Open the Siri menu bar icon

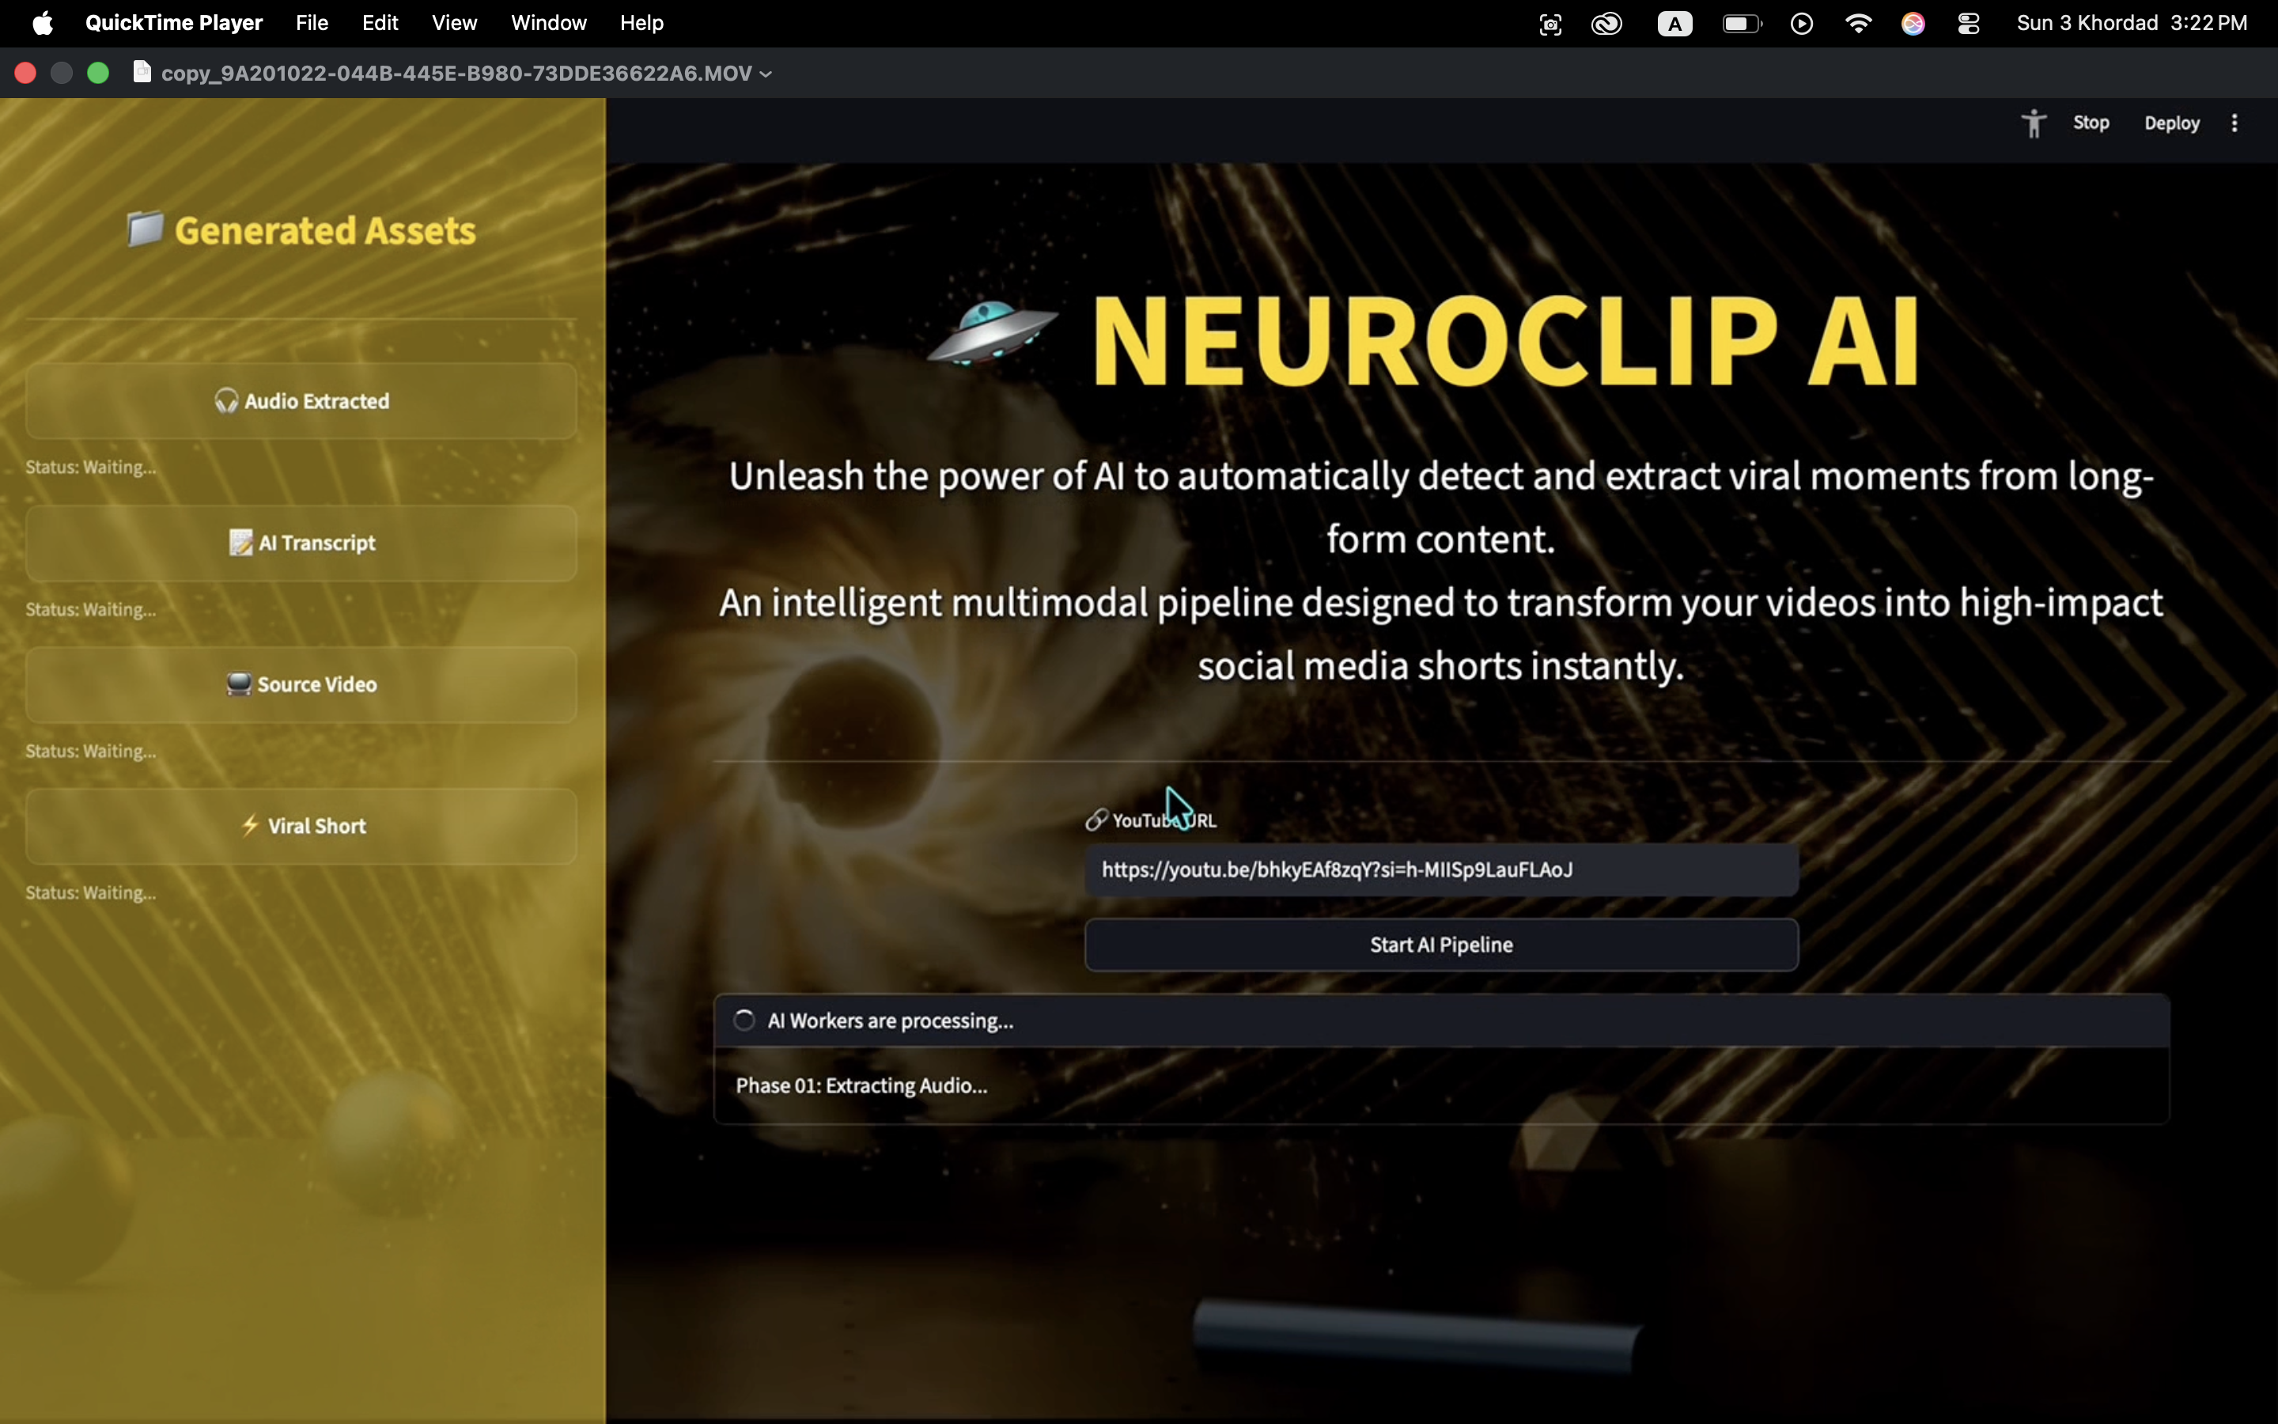[x=1913, y=24]
